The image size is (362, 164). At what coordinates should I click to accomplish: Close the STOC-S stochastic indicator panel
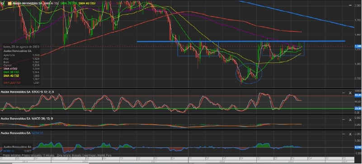(x=350, y=93)
